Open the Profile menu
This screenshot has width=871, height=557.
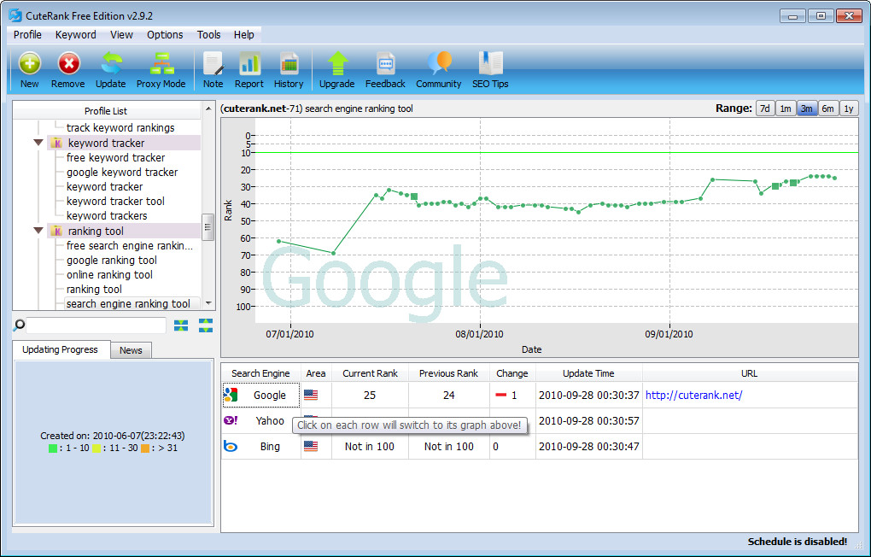point(28,34)
